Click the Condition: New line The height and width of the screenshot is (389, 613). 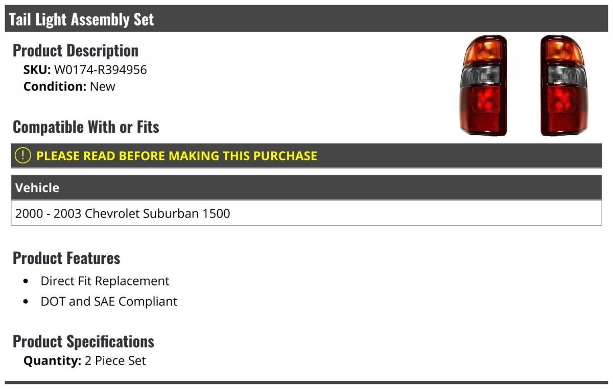point(69,86)
